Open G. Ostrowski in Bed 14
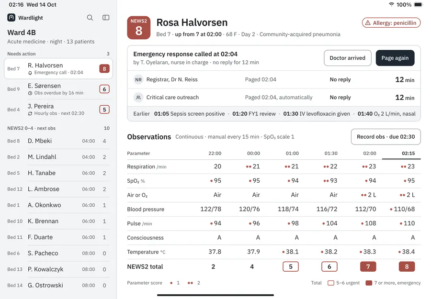Screen dimensions: 431x299 58,285
